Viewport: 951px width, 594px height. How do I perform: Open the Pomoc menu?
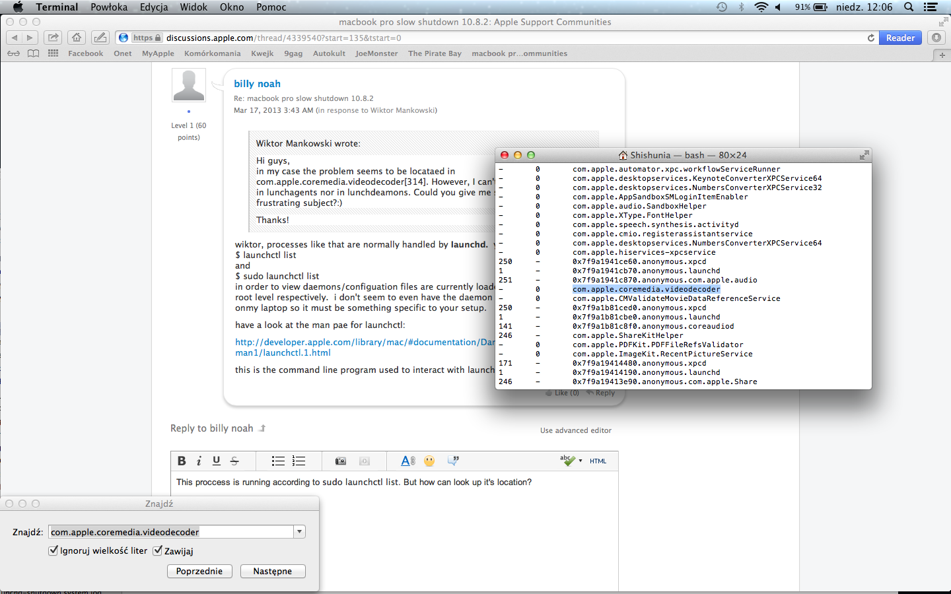pos(271,7)
